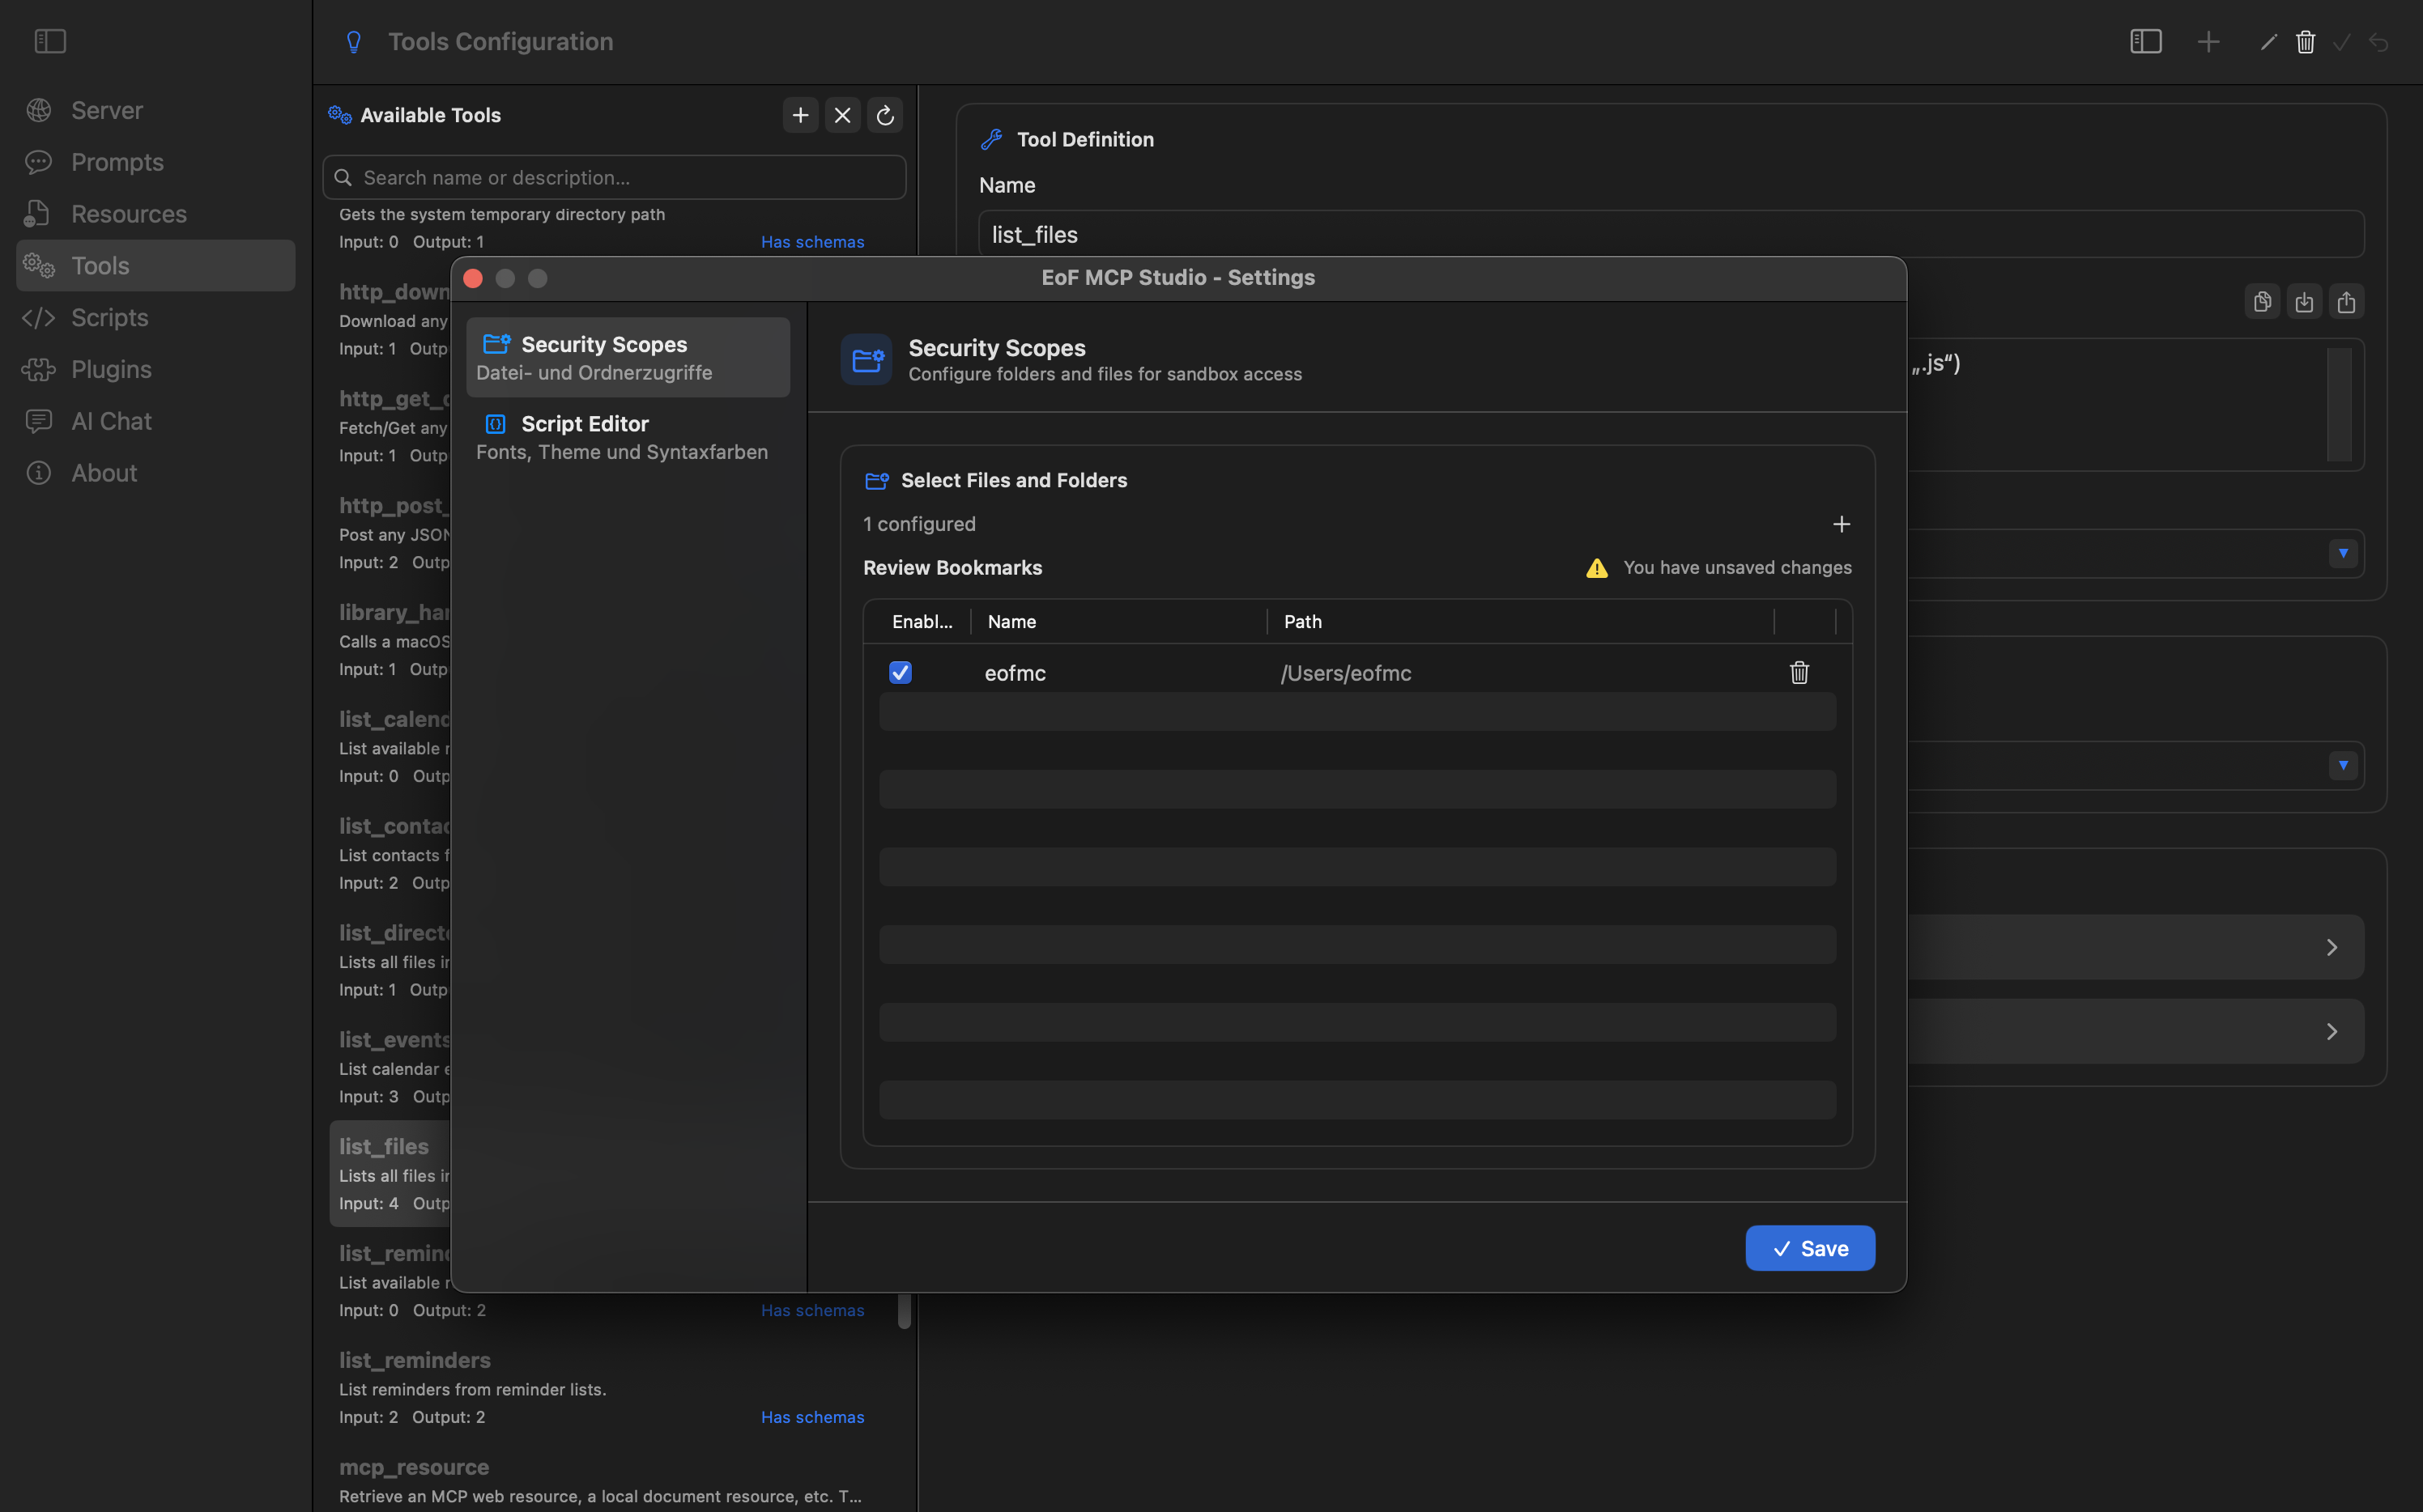The image size is (2423, 1512).
Task: Select the Security Scopes settings tab
Action: pos(628,357)
